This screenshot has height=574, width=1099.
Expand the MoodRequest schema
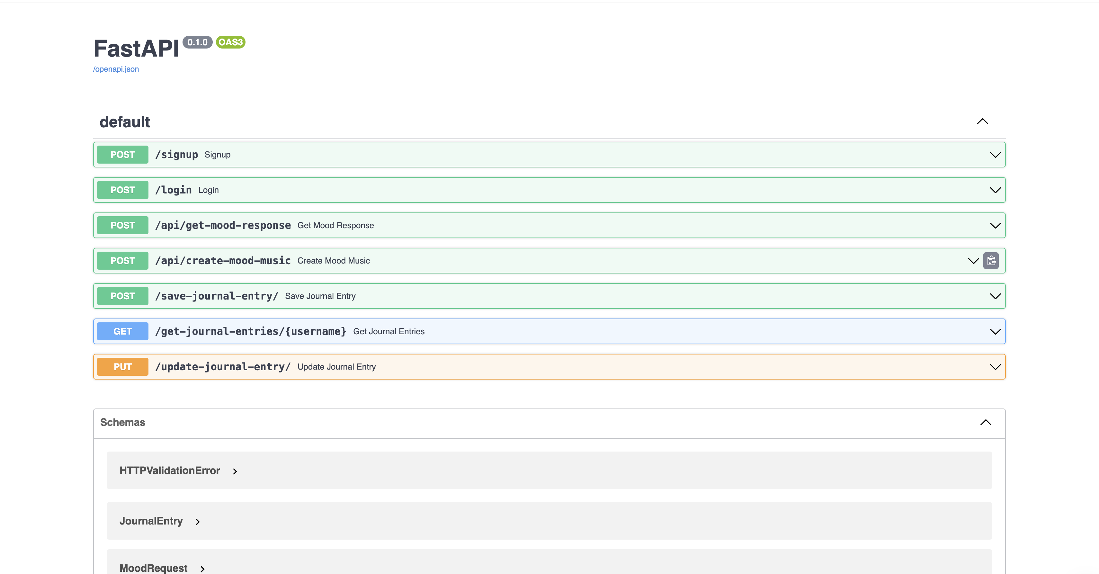tap(202, 569)
